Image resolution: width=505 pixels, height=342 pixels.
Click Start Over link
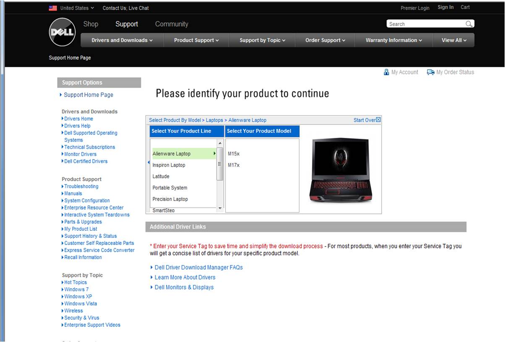(364, 120)
